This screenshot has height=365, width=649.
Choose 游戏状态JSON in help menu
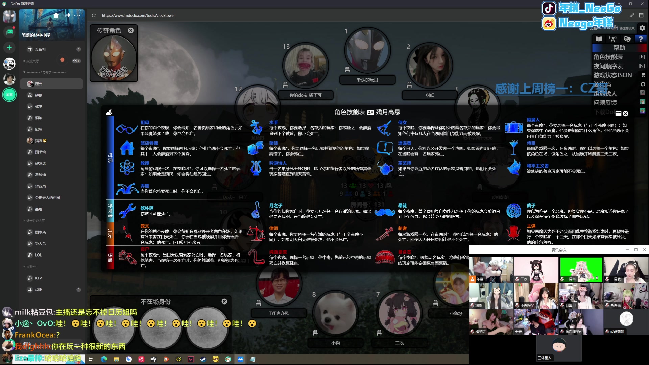[x=612, y=75]
